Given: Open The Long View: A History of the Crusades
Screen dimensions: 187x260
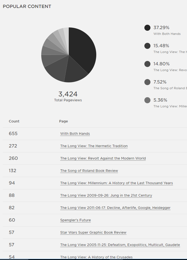Looking at the screenshot, I should (x=96, y=257).
